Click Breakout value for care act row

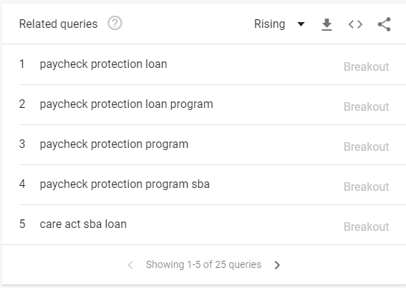pos(366,227)
